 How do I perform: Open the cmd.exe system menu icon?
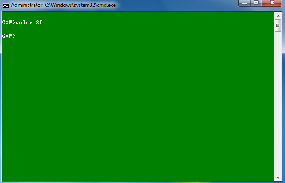pos(6,6)
